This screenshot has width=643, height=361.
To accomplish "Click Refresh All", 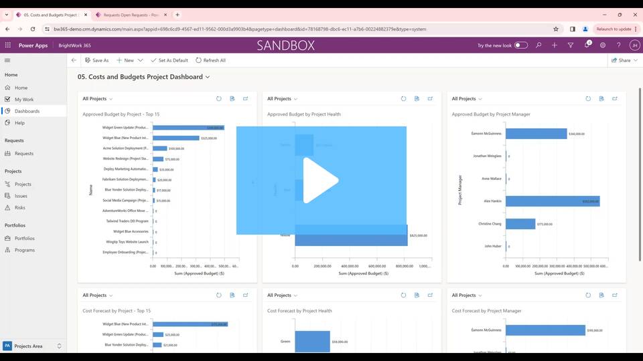I will click(210, 60).
